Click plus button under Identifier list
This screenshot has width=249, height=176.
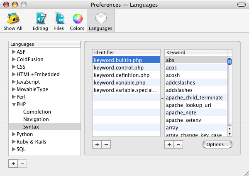click(x=97, y=144)
